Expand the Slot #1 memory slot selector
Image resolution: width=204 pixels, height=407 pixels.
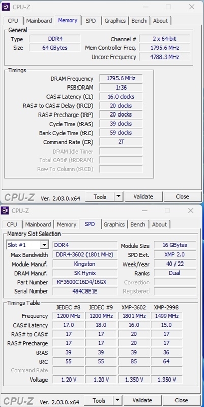[x=44, y=245]
